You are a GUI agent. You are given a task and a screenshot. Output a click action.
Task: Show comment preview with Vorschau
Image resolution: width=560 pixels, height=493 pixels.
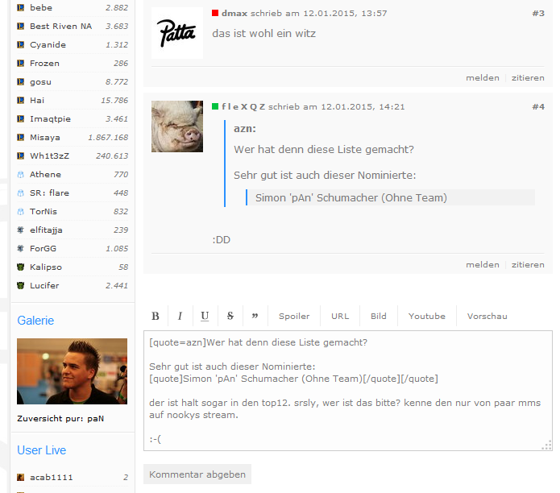pyautogui.click(x=487, y=317)
